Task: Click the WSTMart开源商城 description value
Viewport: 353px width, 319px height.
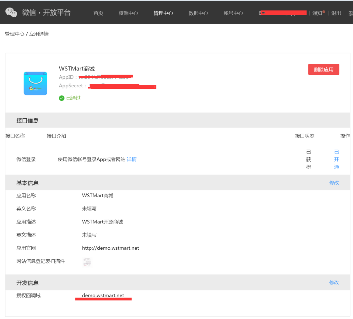Action: [x=102, y=222]
